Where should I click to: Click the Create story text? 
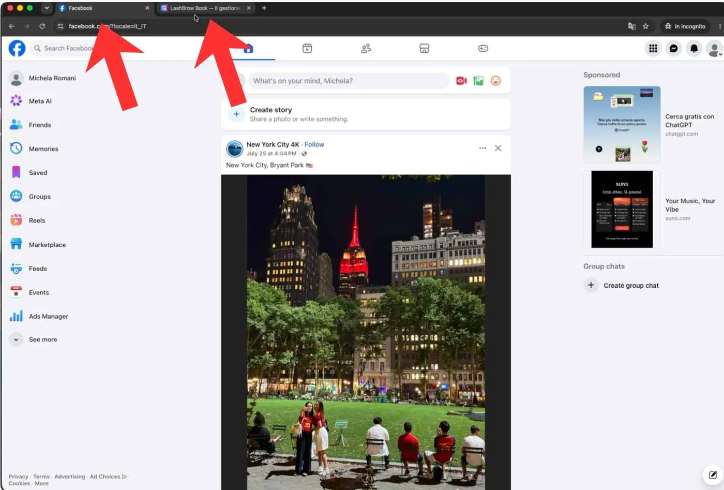[x=271, y=110]
